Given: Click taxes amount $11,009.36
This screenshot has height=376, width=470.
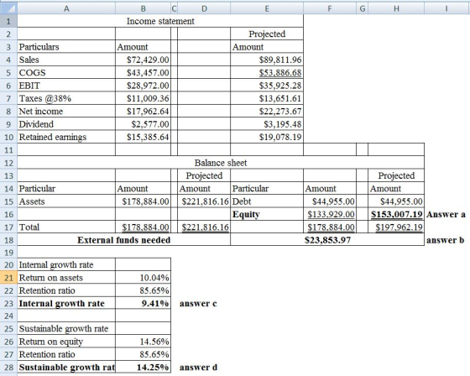Looking at the screenshot, I should [143, 98].
